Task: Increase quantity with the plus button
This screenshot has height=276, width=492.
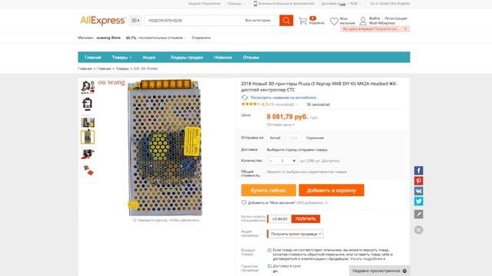Action: pyautogui.click(x=294, y=161)
